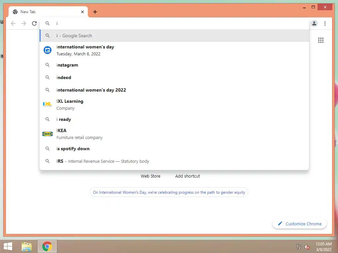Viewport: 338px width, 253px height.
Task: Open a new tab with plus button
Action: point(95,12)
